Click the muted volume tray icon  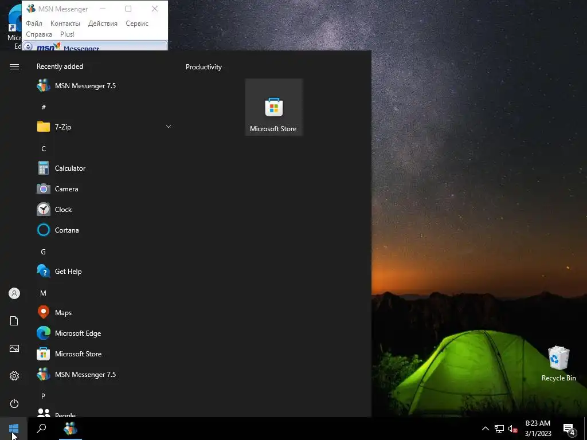(x=512, y=429)
